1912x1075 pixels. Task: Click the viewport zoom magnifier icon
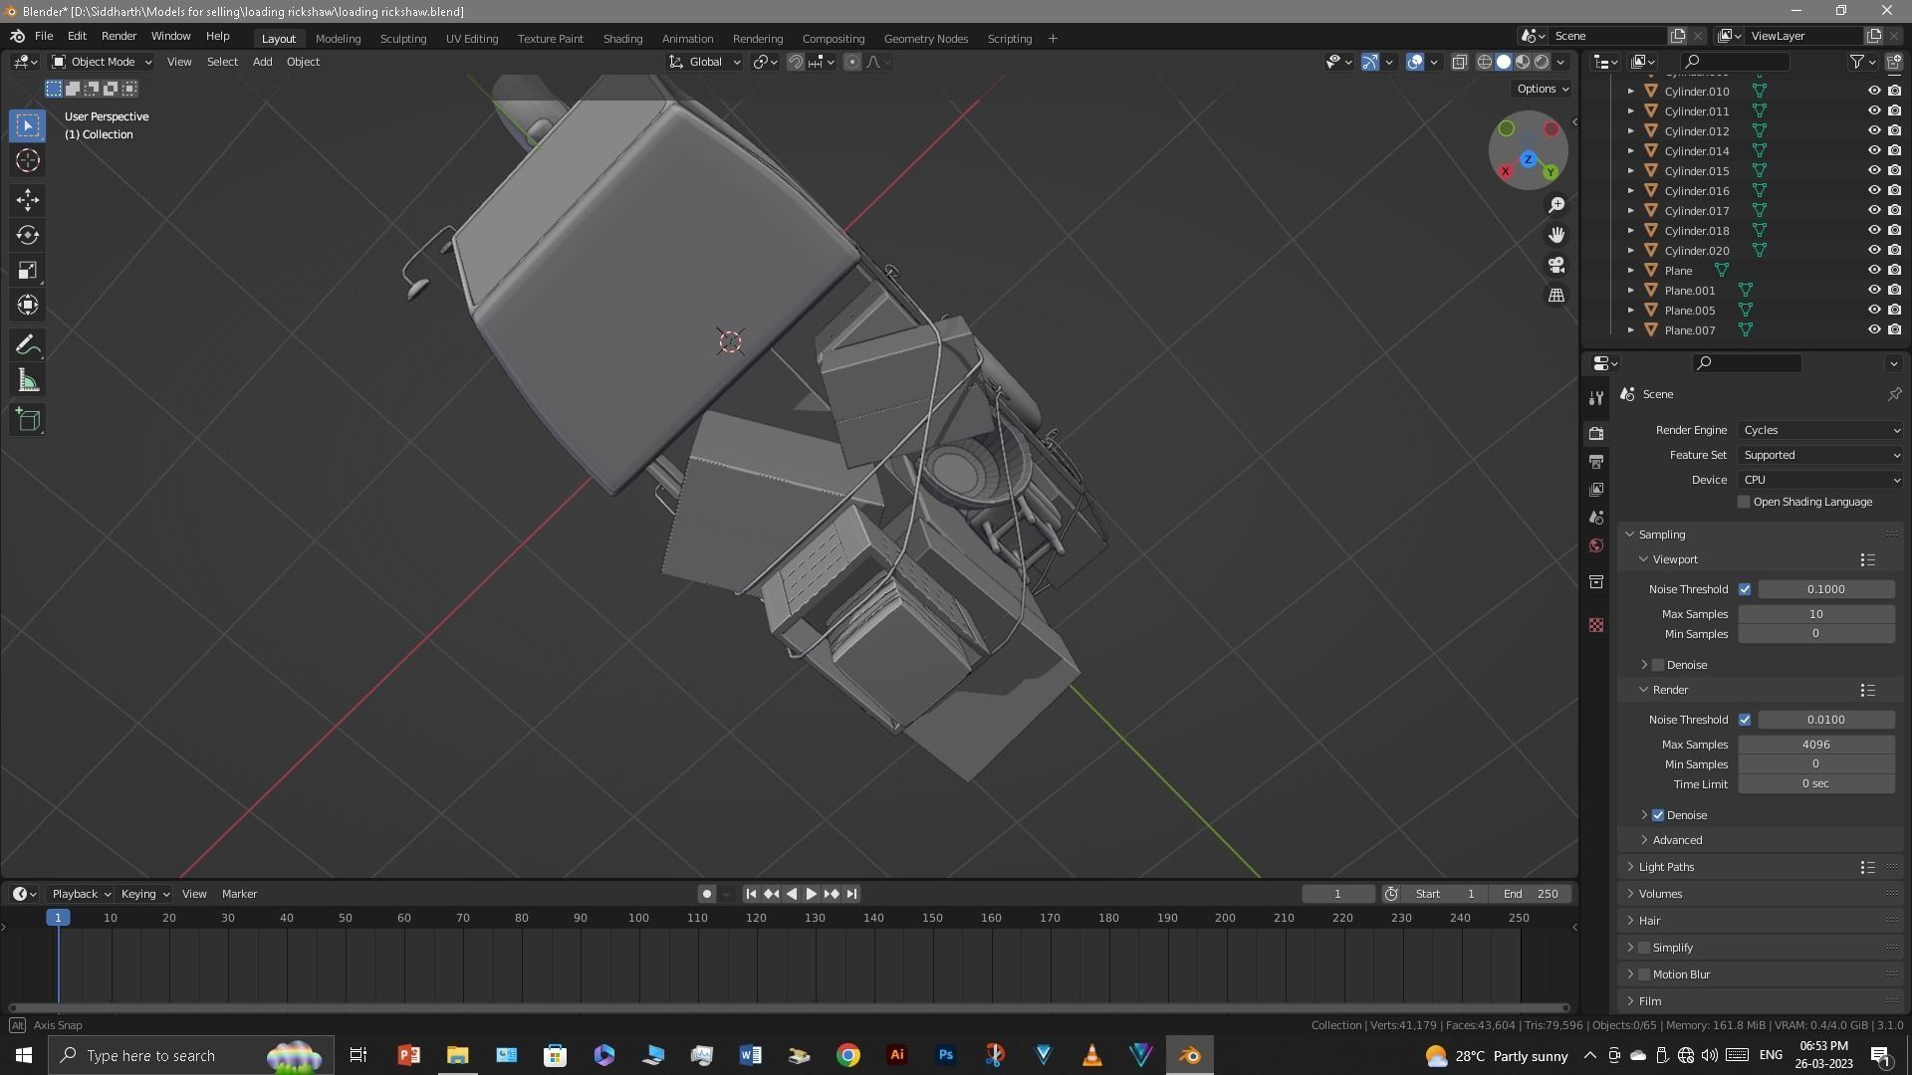[1556, 205]
